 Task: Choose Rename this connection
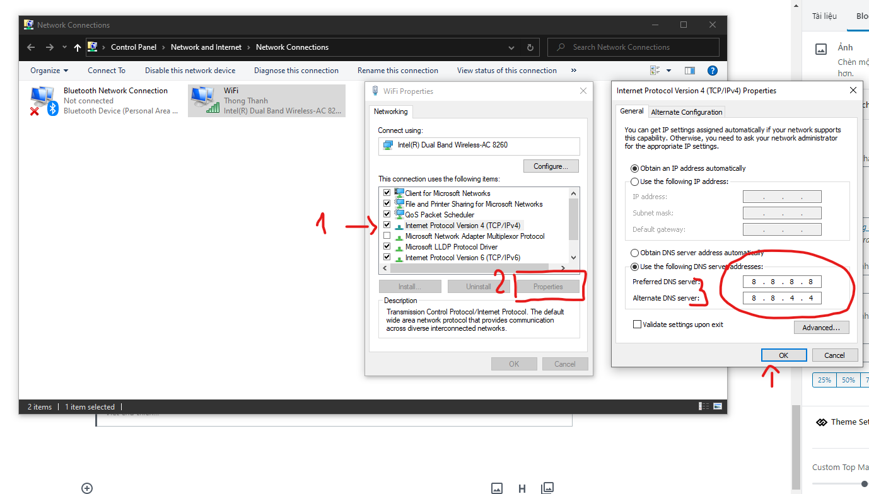tap(398, 71)
